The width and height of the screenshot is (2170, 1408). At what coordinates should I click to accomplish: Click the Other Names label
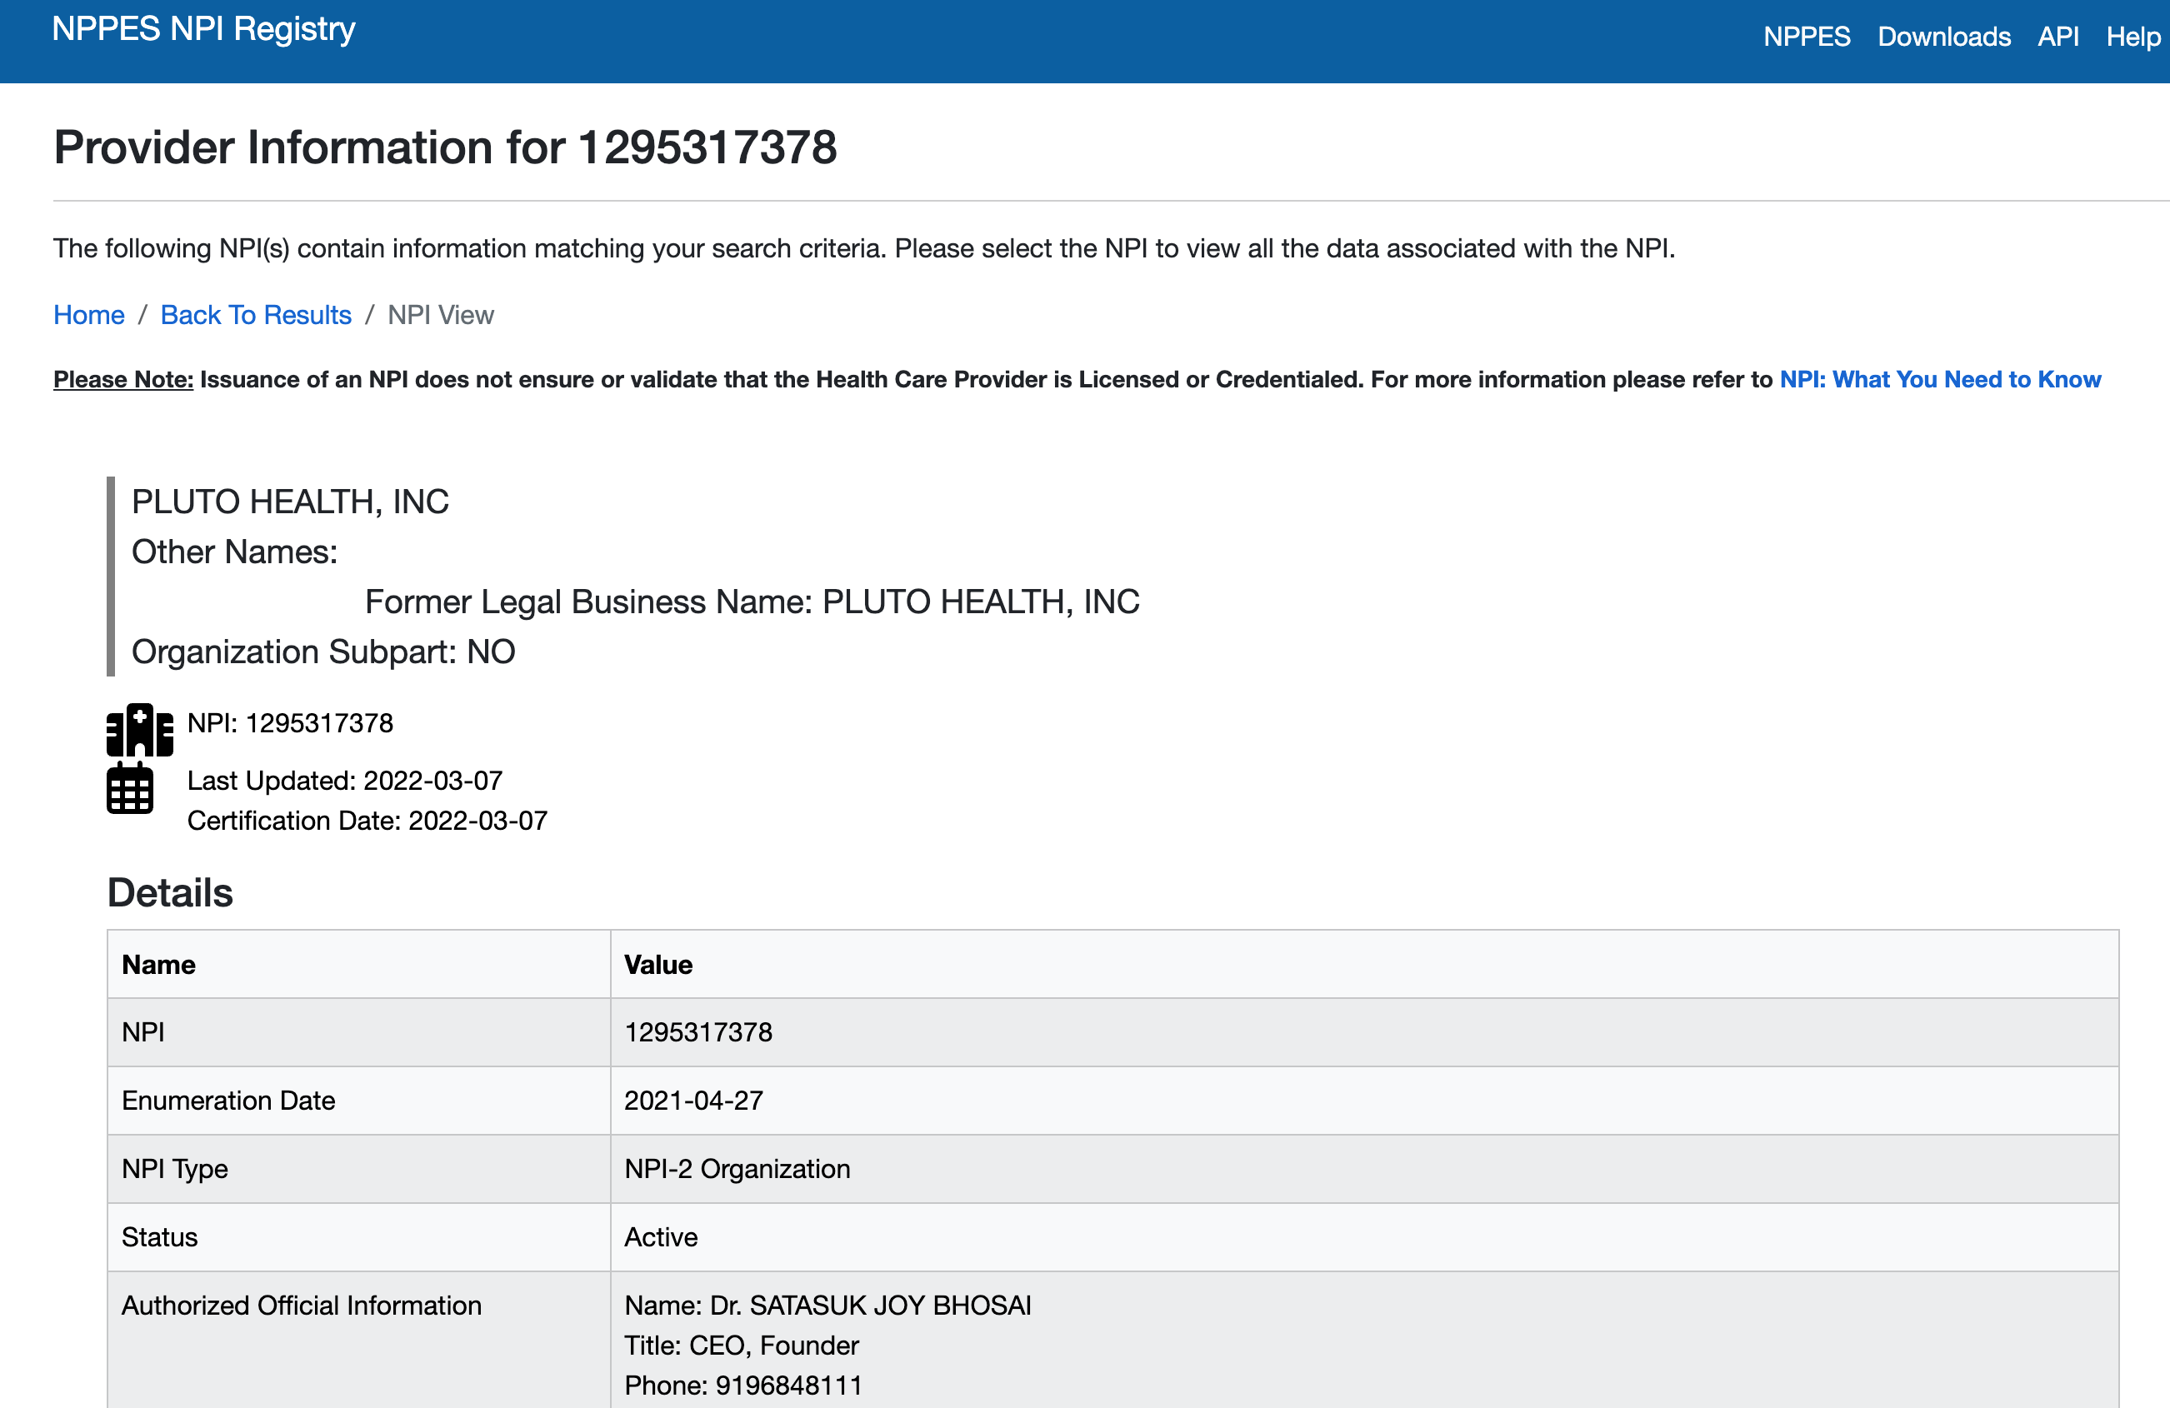point(234,552)
